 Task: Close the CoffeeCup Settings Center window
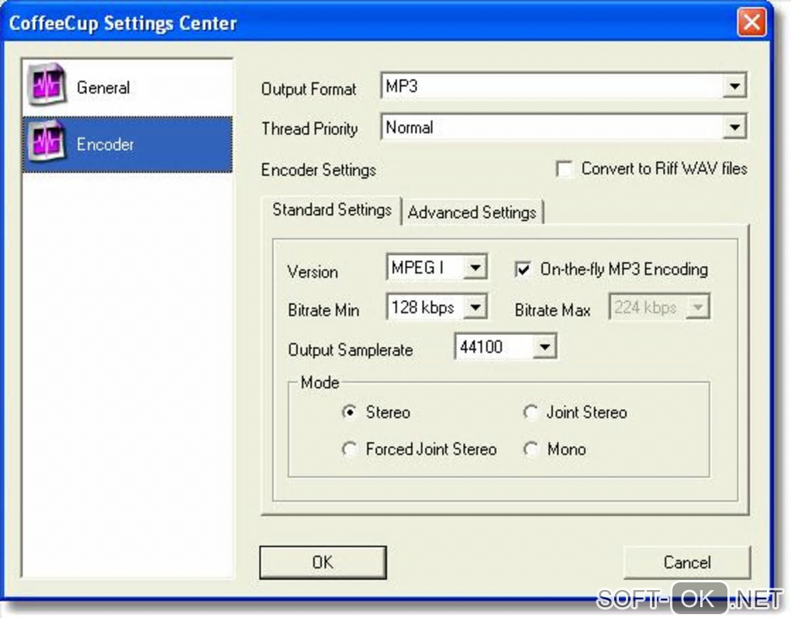tap(751, 22)
